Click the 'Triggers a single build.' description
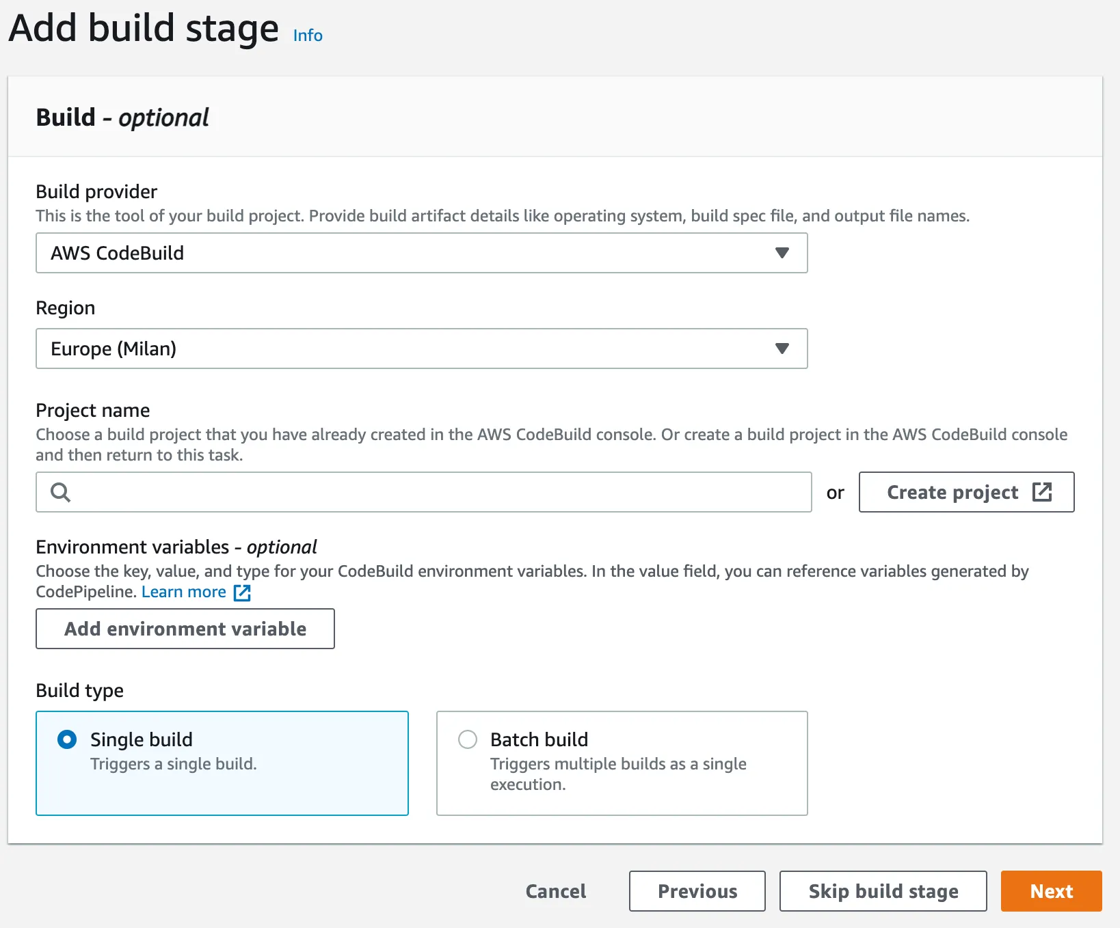Screen dimensions: 1120x928 pyautogui.click(x=174, y=764)
